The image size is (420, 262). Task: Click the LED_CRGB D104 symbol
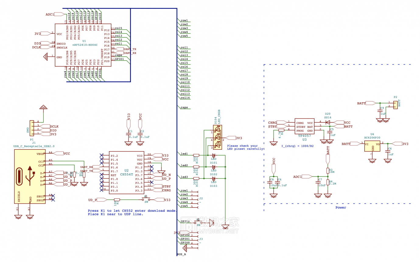coord(217,137)
